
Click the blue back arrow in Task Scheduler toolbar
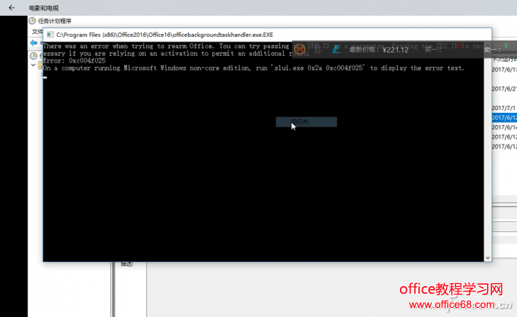click(x=33, y=43)
